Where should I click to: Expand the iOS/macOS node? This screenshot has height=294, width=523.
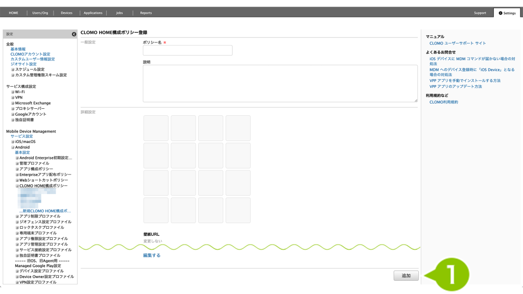point(13,142)
